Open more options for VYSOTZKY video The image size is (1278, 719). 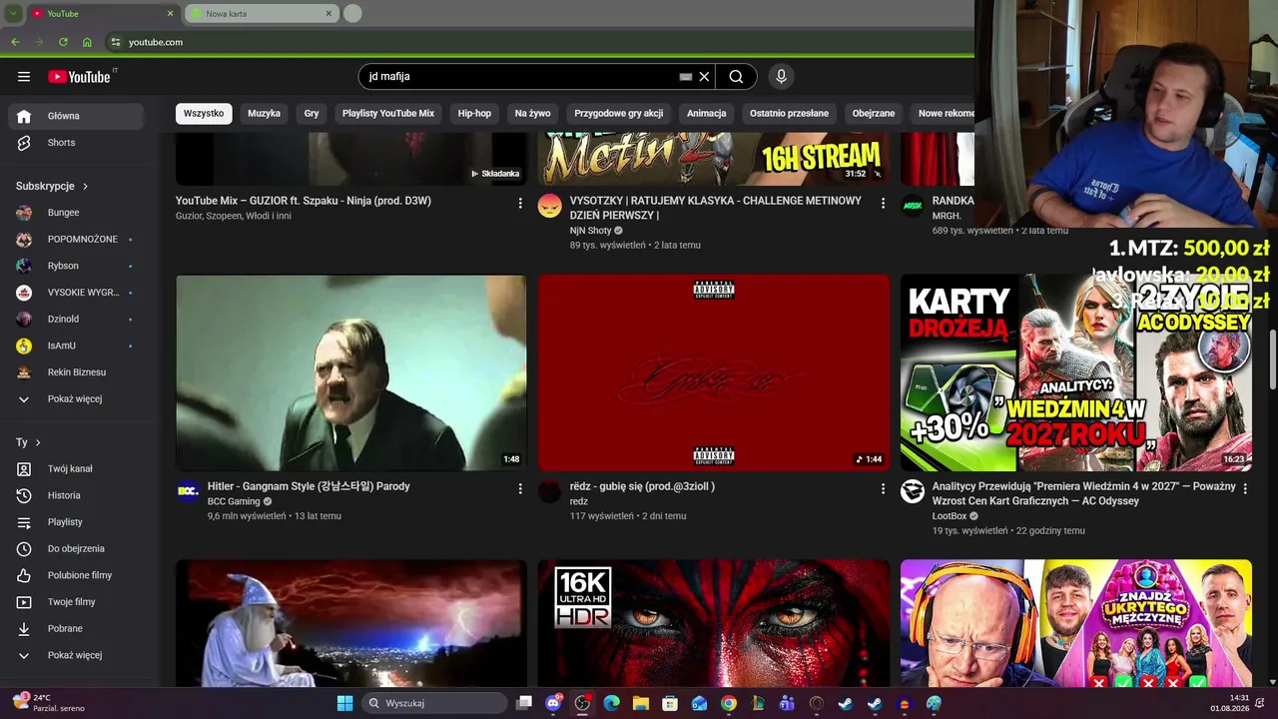pos(883,203)
